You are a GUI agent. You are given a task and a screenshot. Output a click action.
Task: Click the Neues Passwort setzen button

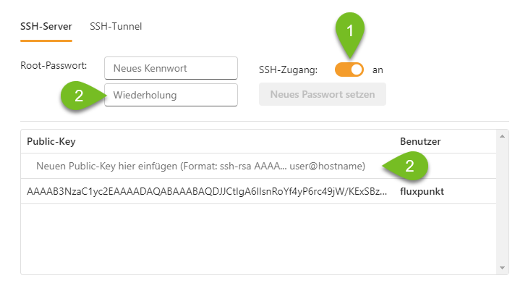point(323,94)
